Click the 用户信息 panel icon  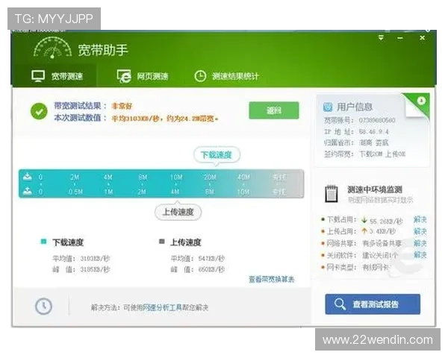click(328, 107)
